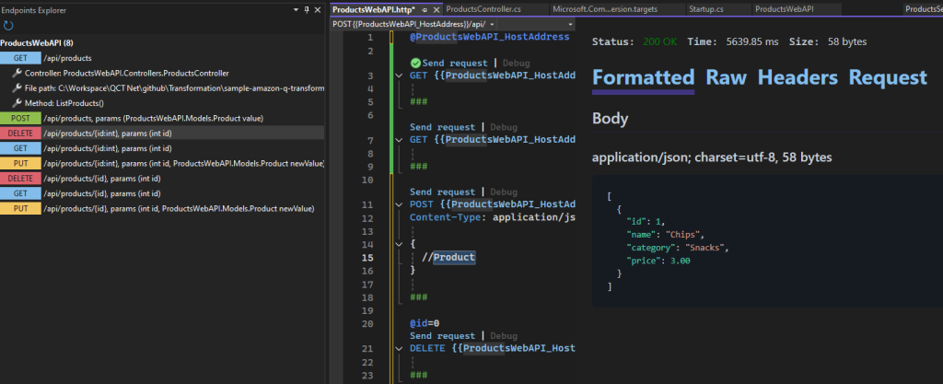Image resolution: width=943 pixels, height=384 pixels.
Task: Select PUT /api/products/{id:int} endpoint
Action: click(162, 164)
